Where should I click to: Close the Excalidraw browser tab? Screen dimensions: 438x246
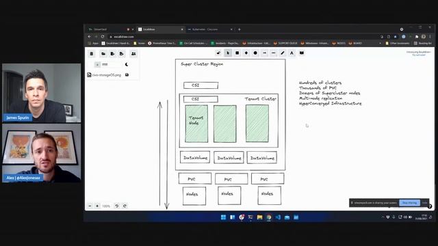pyautogui.click(x=182, y=29)
